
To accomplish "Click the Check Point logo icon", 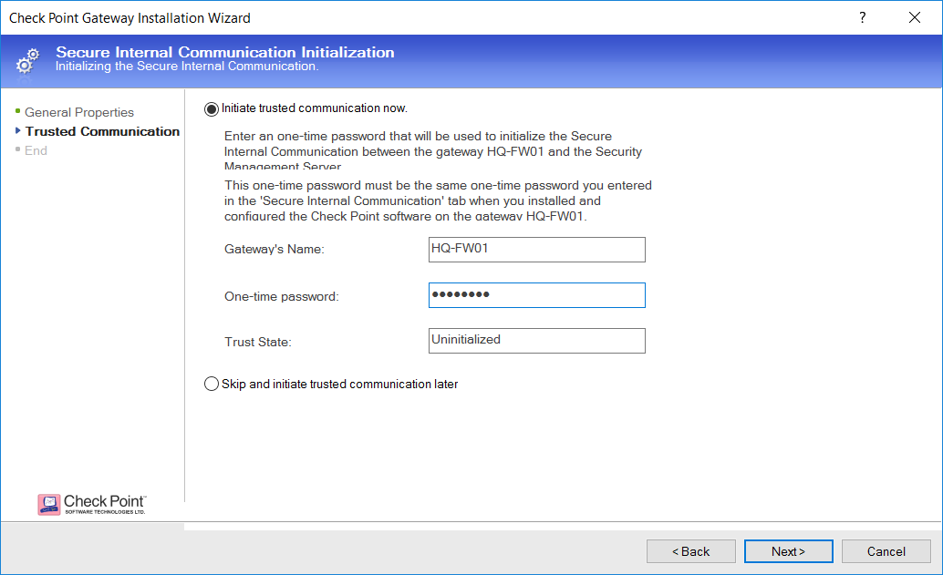I will click(x=49, y=504).
